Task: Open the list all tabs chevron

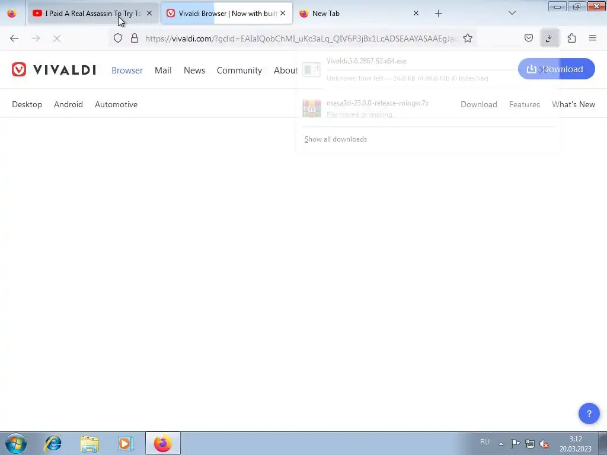Action: click(x=512, y=14)
